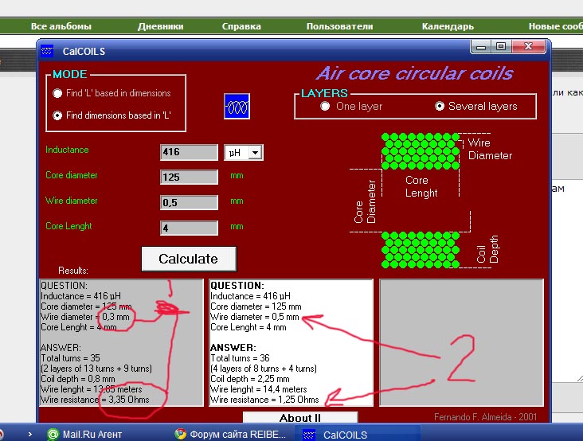
Task: Click "(2 layers of 13 turns + 9 turns)" line
Action: (x=96, y=369)
